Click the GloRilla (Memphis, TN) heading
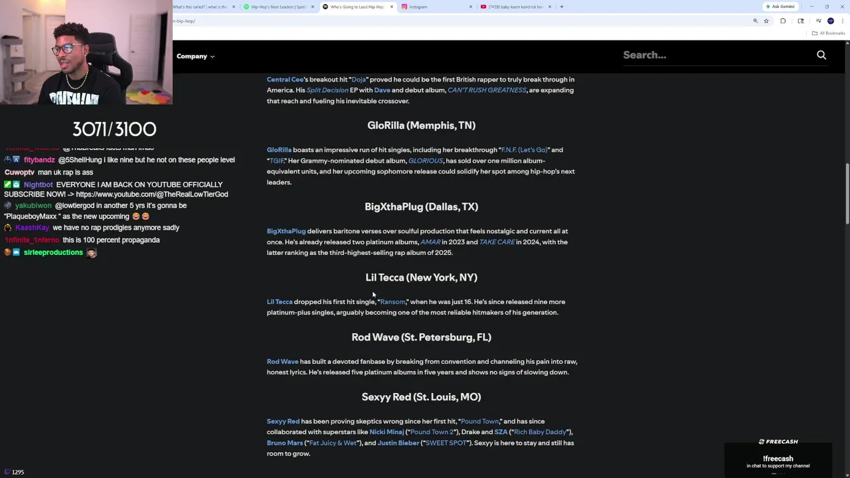The image size is (850, 478). coord(421,125)
